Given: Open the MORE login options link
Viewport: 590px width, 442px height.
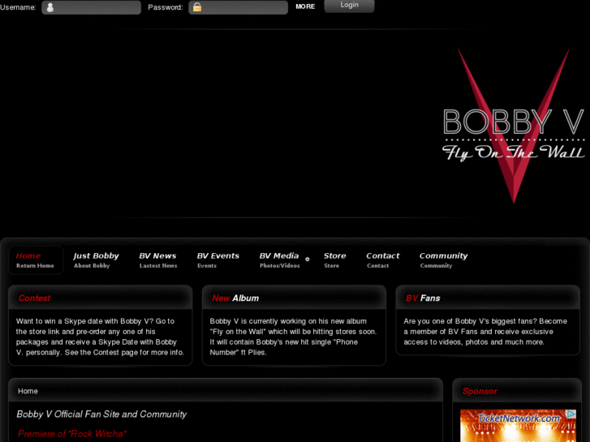Looking at the screenshot, I should [305, 6].
